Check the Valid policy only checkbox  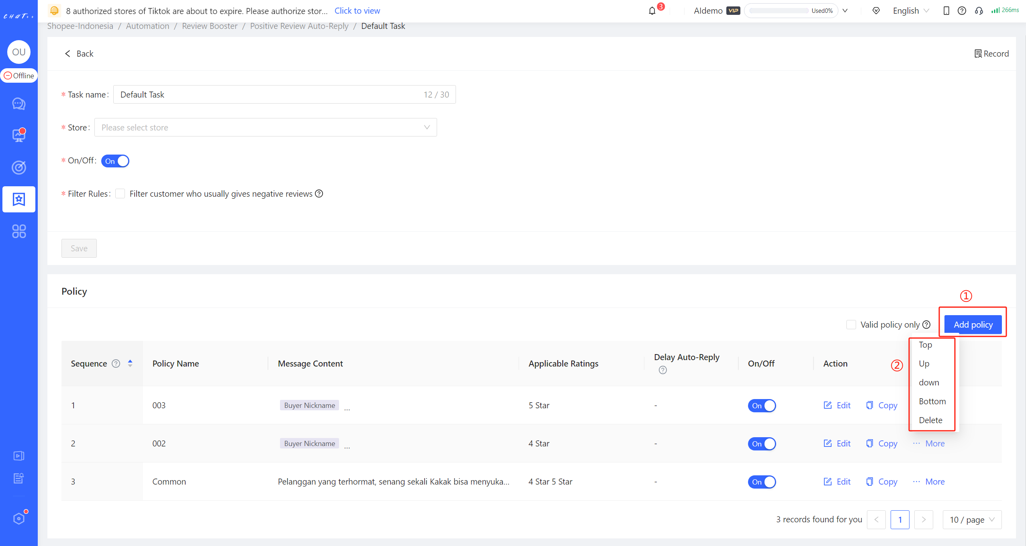[851, 324]
